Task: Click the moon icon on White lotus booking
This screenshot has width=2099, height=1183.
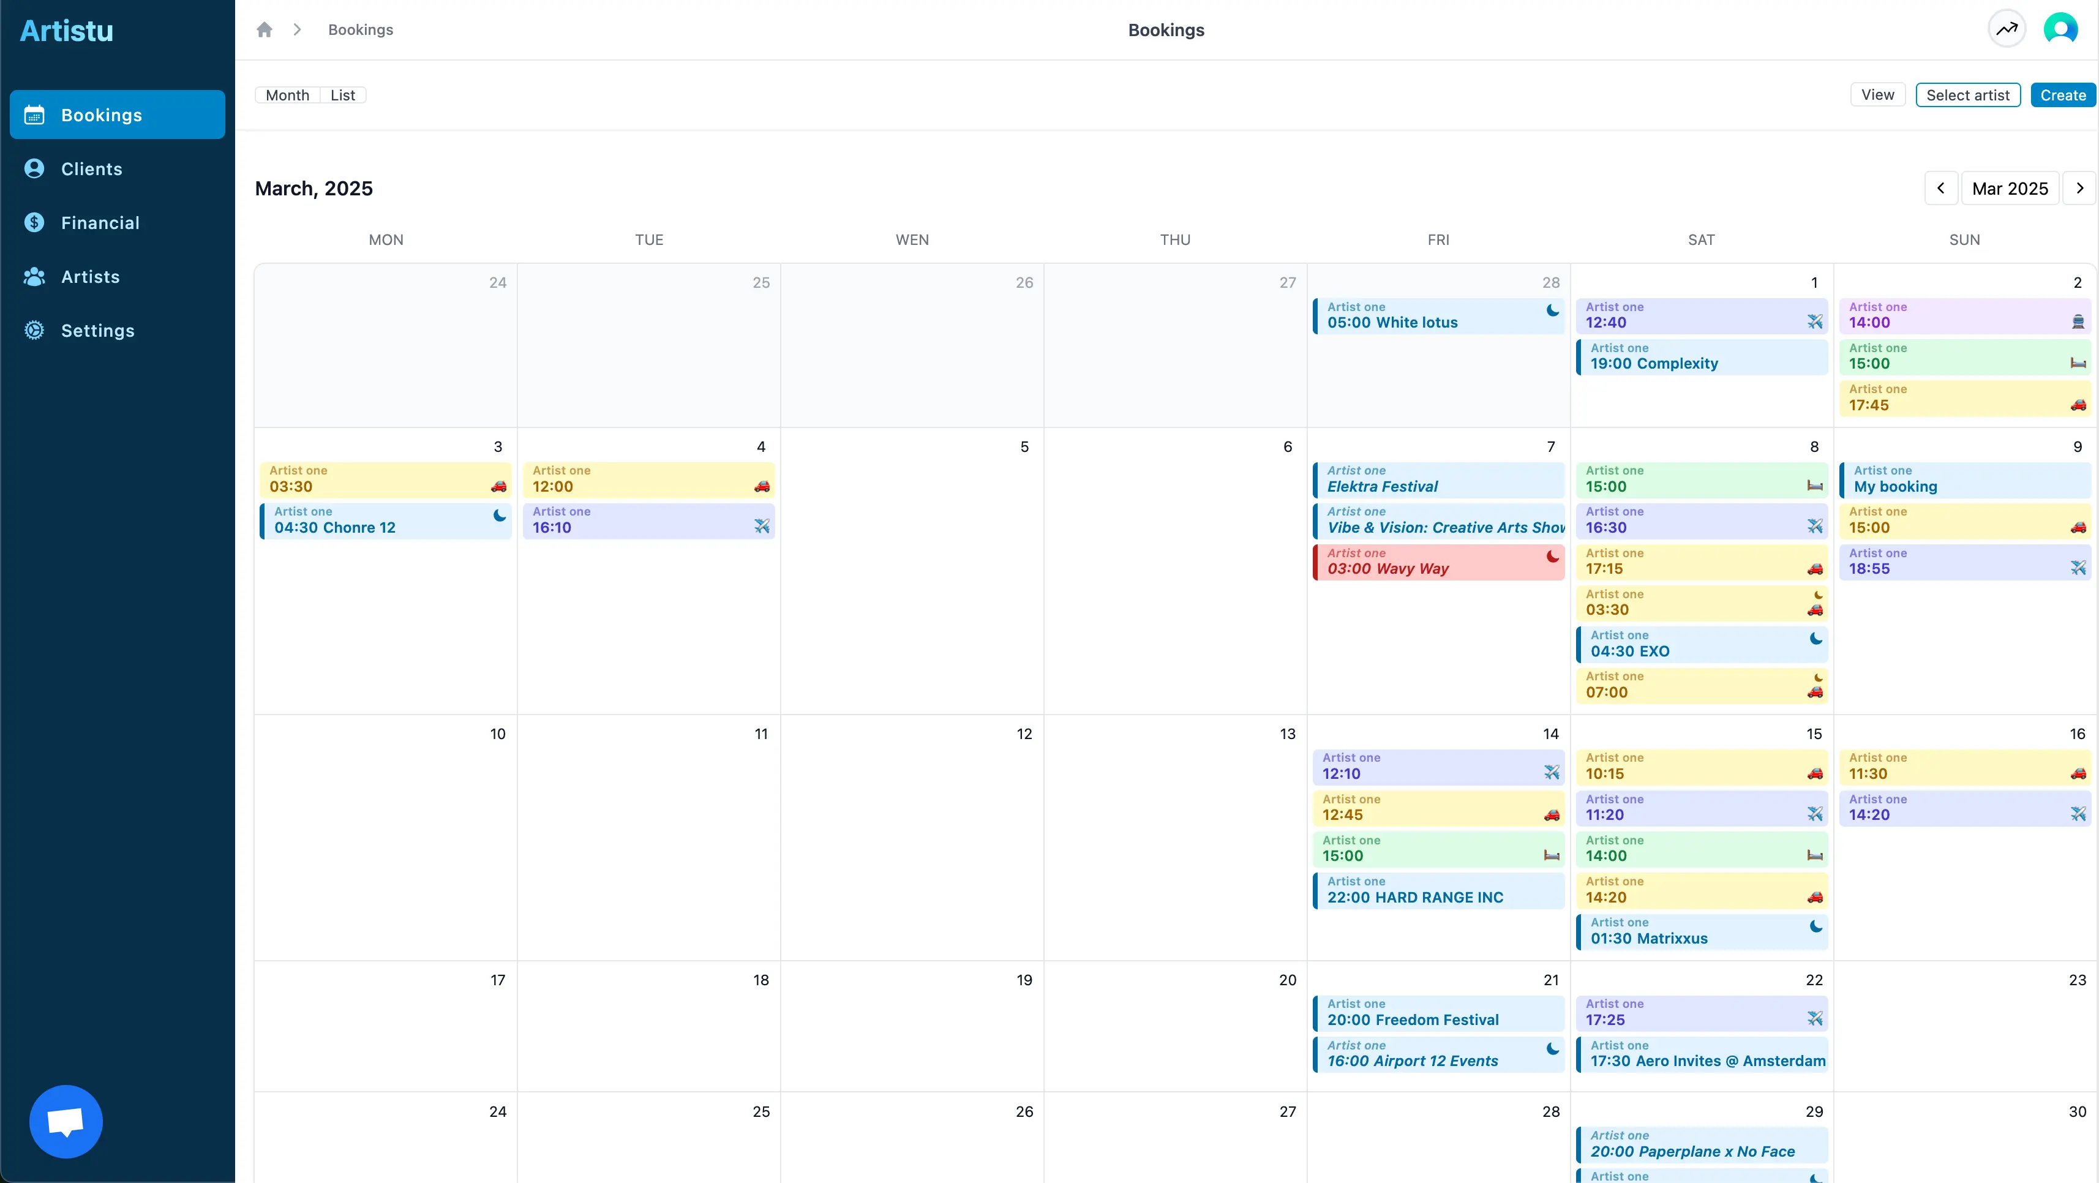Action: click(x=1552, y=311)
